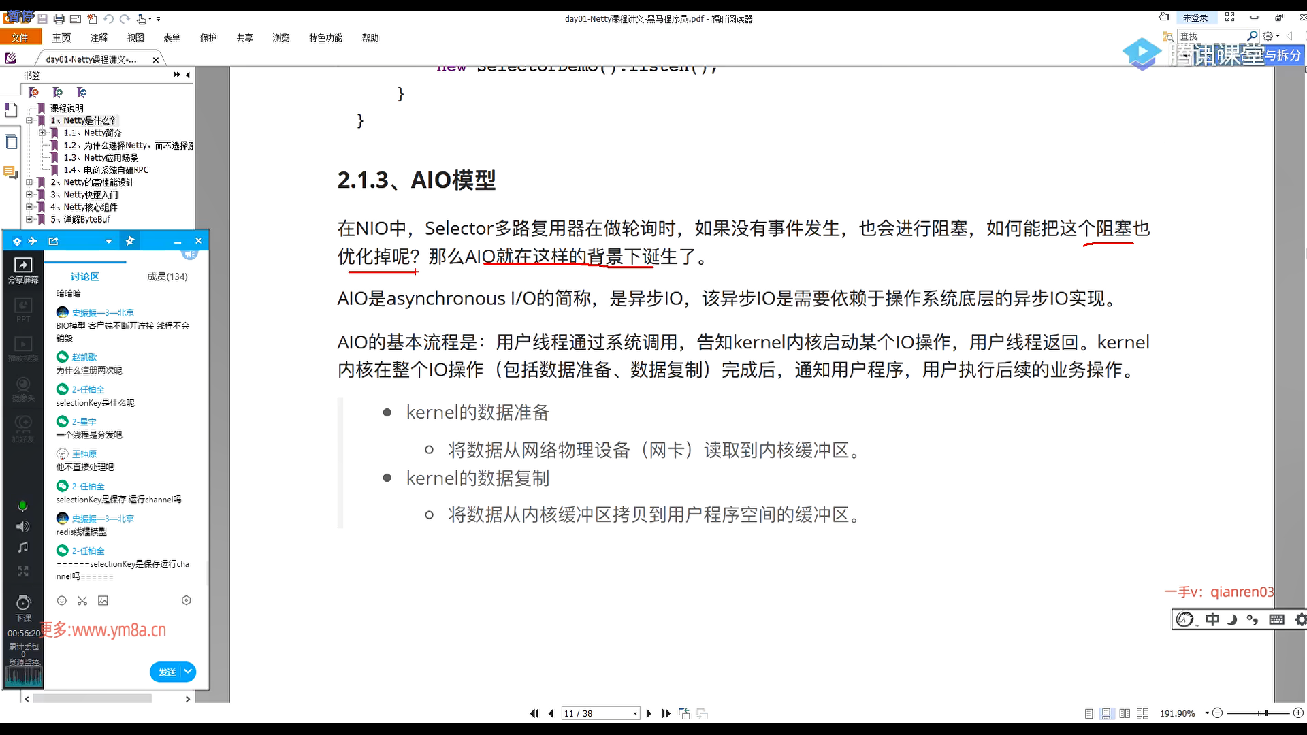Adjust the zoom level slider
This screenshot has height=735, width=1307.
coord(1265,713)
